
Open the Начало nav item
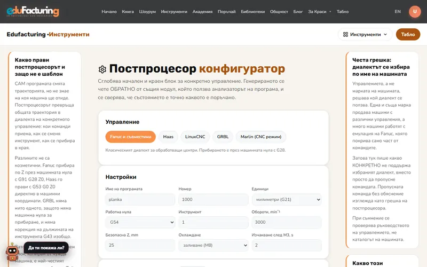(109, 11)
